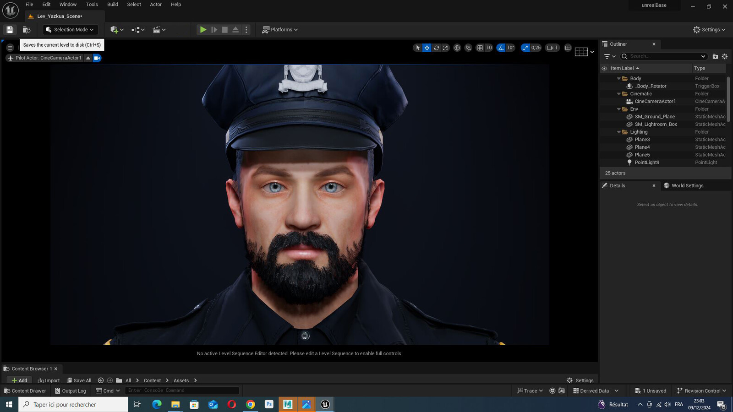Select the Scale transform gizmo tool
733x412 pixels.
click(x=445, y=48)
